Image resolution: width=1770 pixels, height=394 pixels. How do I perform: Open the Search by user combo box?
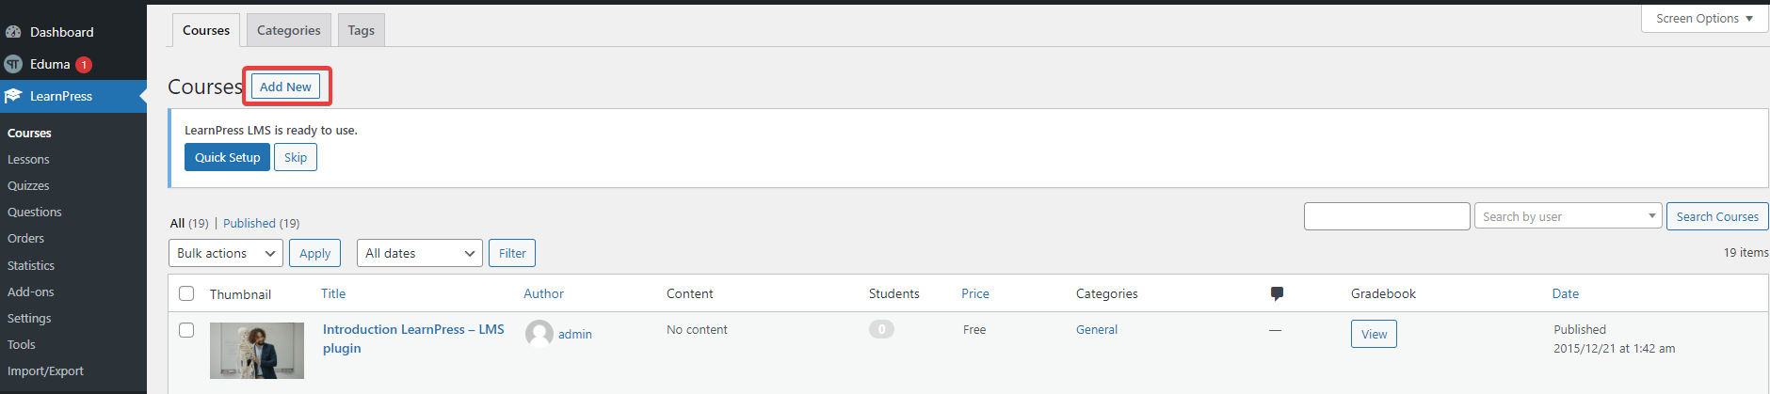pyautogui.click(x=1568, y=216)
